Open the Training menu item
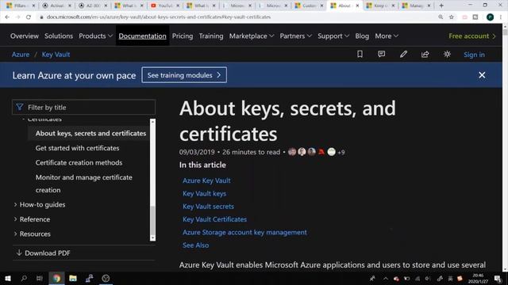508x285 pixels. (211, 36)
